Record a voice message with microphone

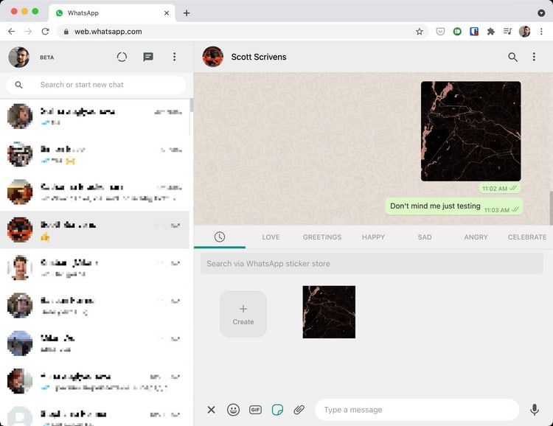pyautogui.click(x=535, y=410)
